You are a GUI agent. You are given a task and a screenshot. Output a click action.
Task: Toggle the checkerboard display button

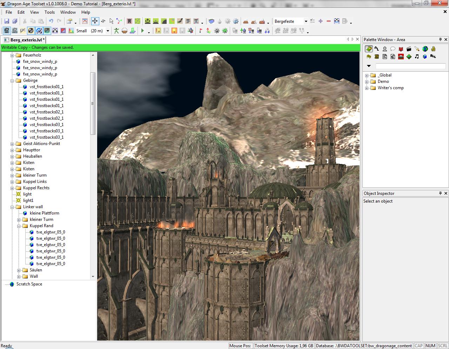pos(55,31)
